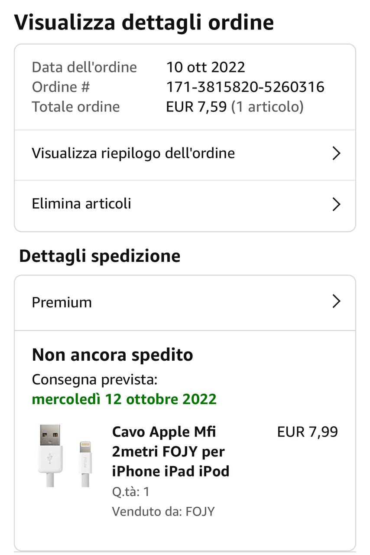Image resolution: width=370 pixels, height=555 pixels.
Task: Tap the quantity label Q.tà: 1
Action: (130, 492)
